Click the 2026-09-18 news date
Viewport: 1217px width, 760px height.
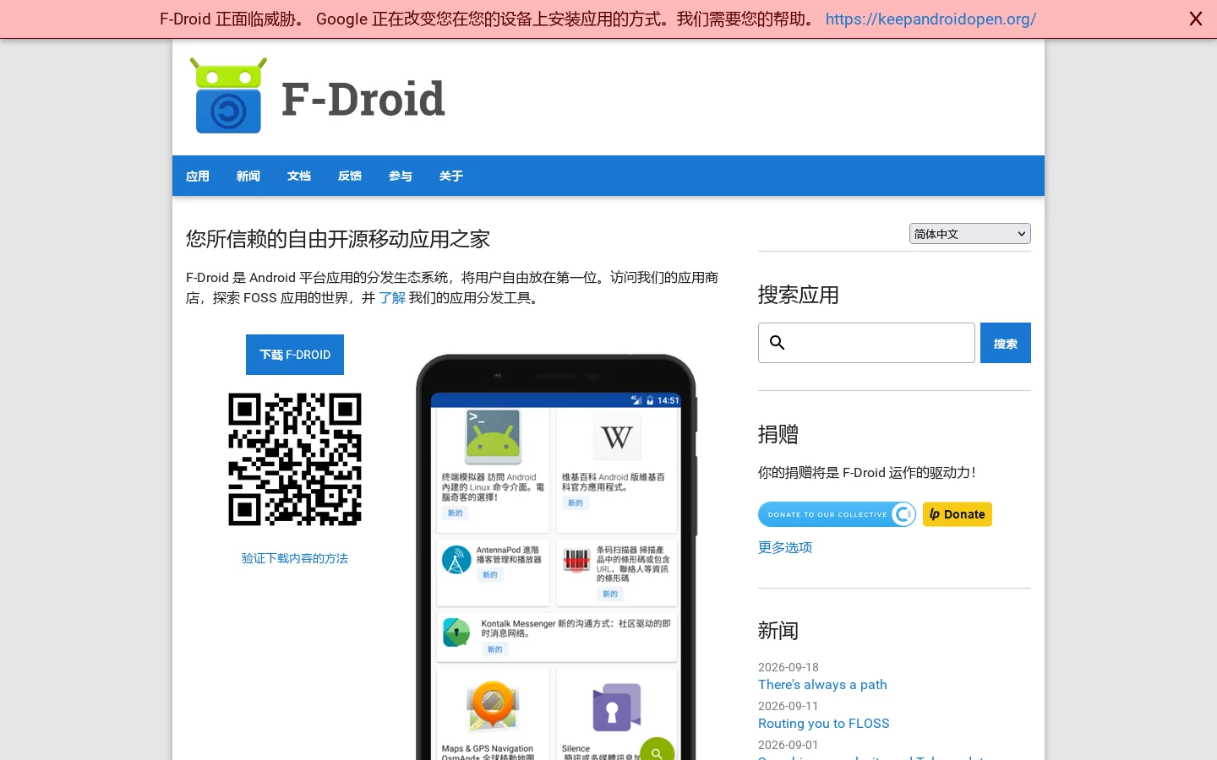789,667
